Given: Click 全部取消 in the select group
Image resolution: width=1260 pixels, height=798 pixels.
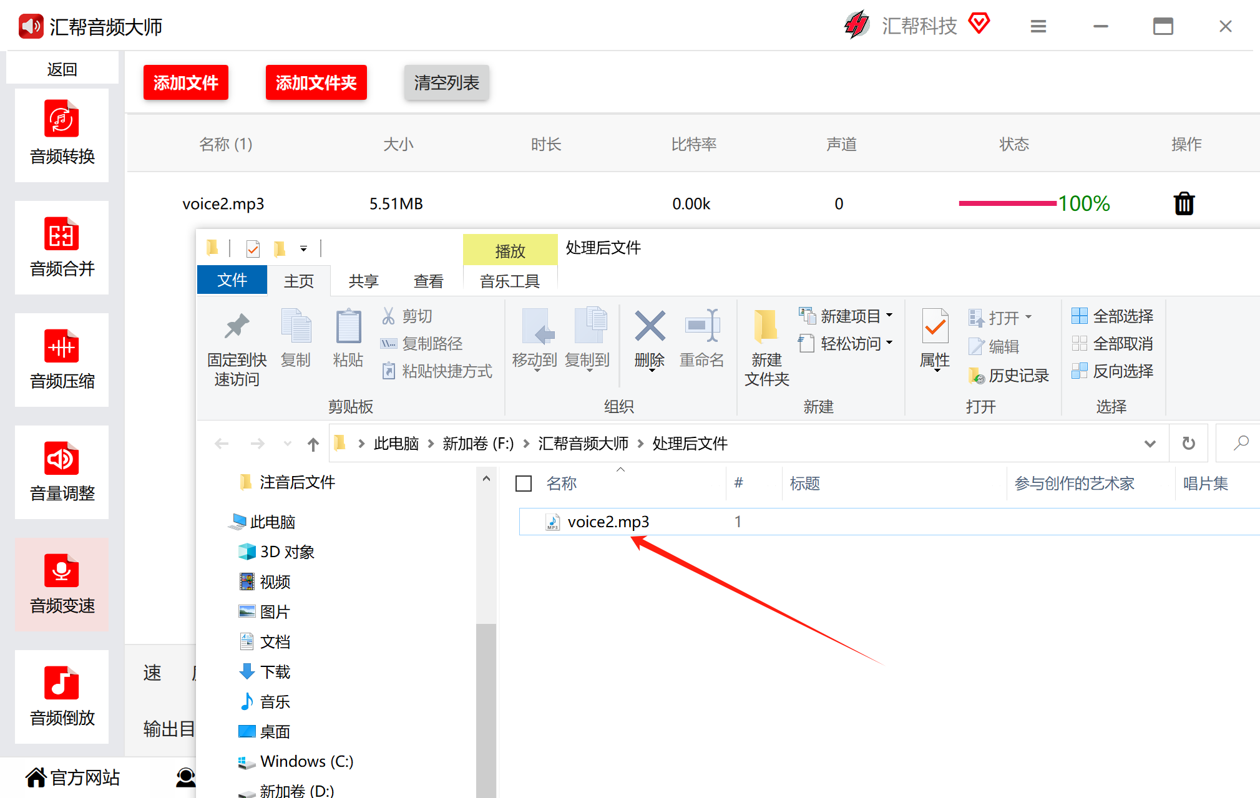Looking at the screenshot, I should click(1113, 343).
